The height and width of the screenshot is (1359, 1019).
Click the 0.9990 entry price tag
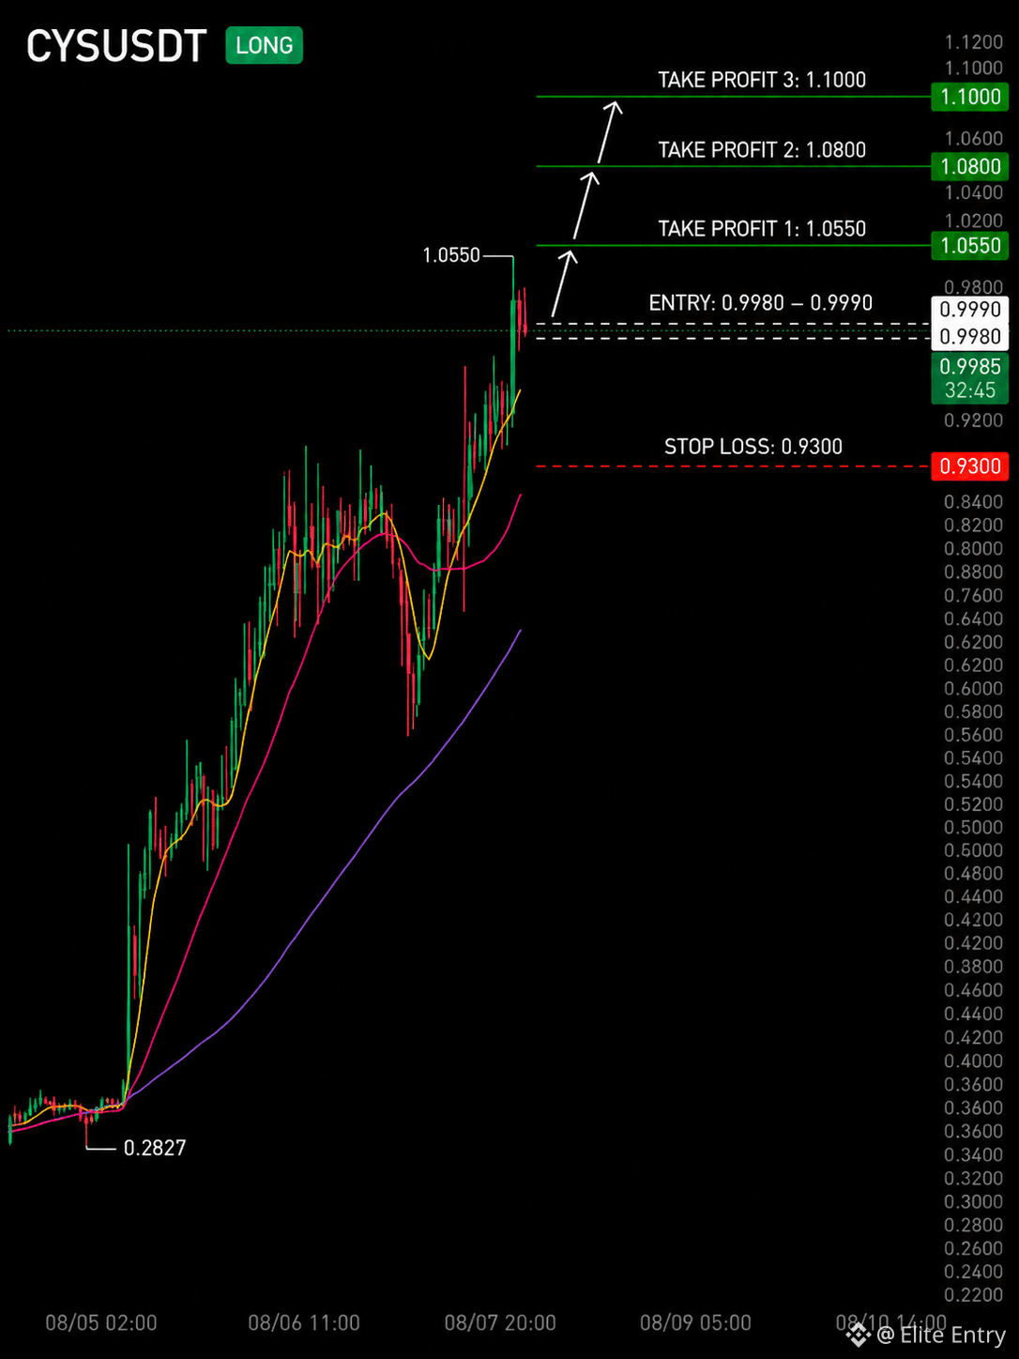point(970,310)
